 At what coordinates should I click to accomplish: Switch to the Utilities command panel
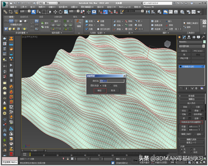203,37
